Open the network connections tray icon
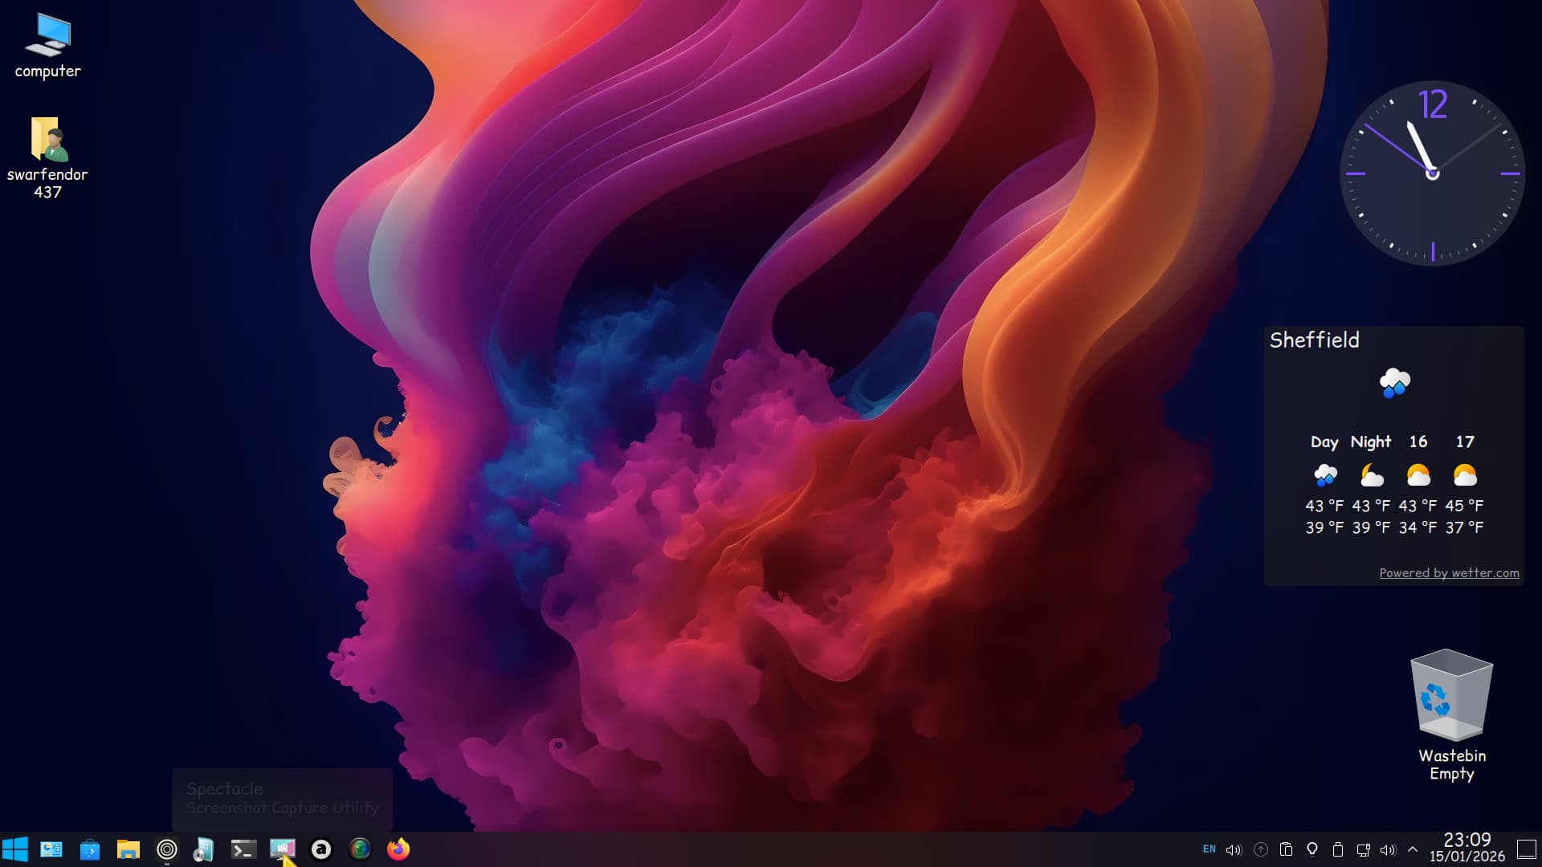 tap(1363, 849)
